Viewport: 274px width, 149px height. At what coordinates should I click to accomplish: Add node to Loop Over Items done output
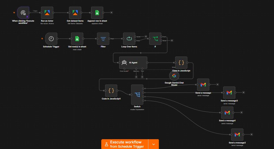pyautogui.click(x=146, y=36)
